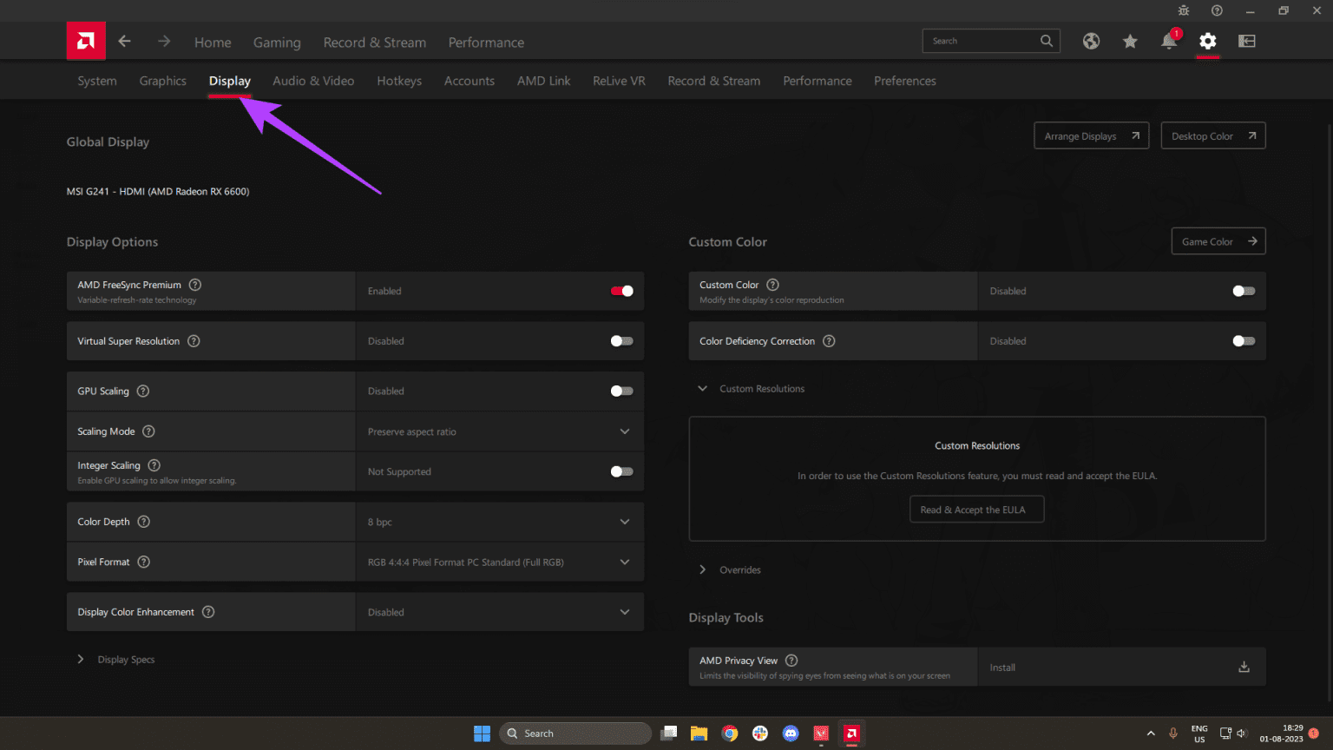Disable the AMD FreeSync Premium toggle
Screen dimensions: 1333x750
(621, 291)
